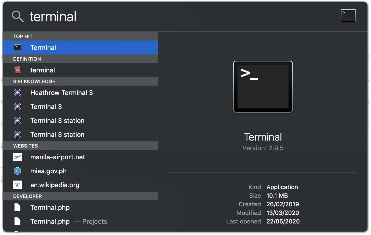Click the Terminal app icon in Top Hit
This screenshot has width=371, height=235.
pos(17,47)
